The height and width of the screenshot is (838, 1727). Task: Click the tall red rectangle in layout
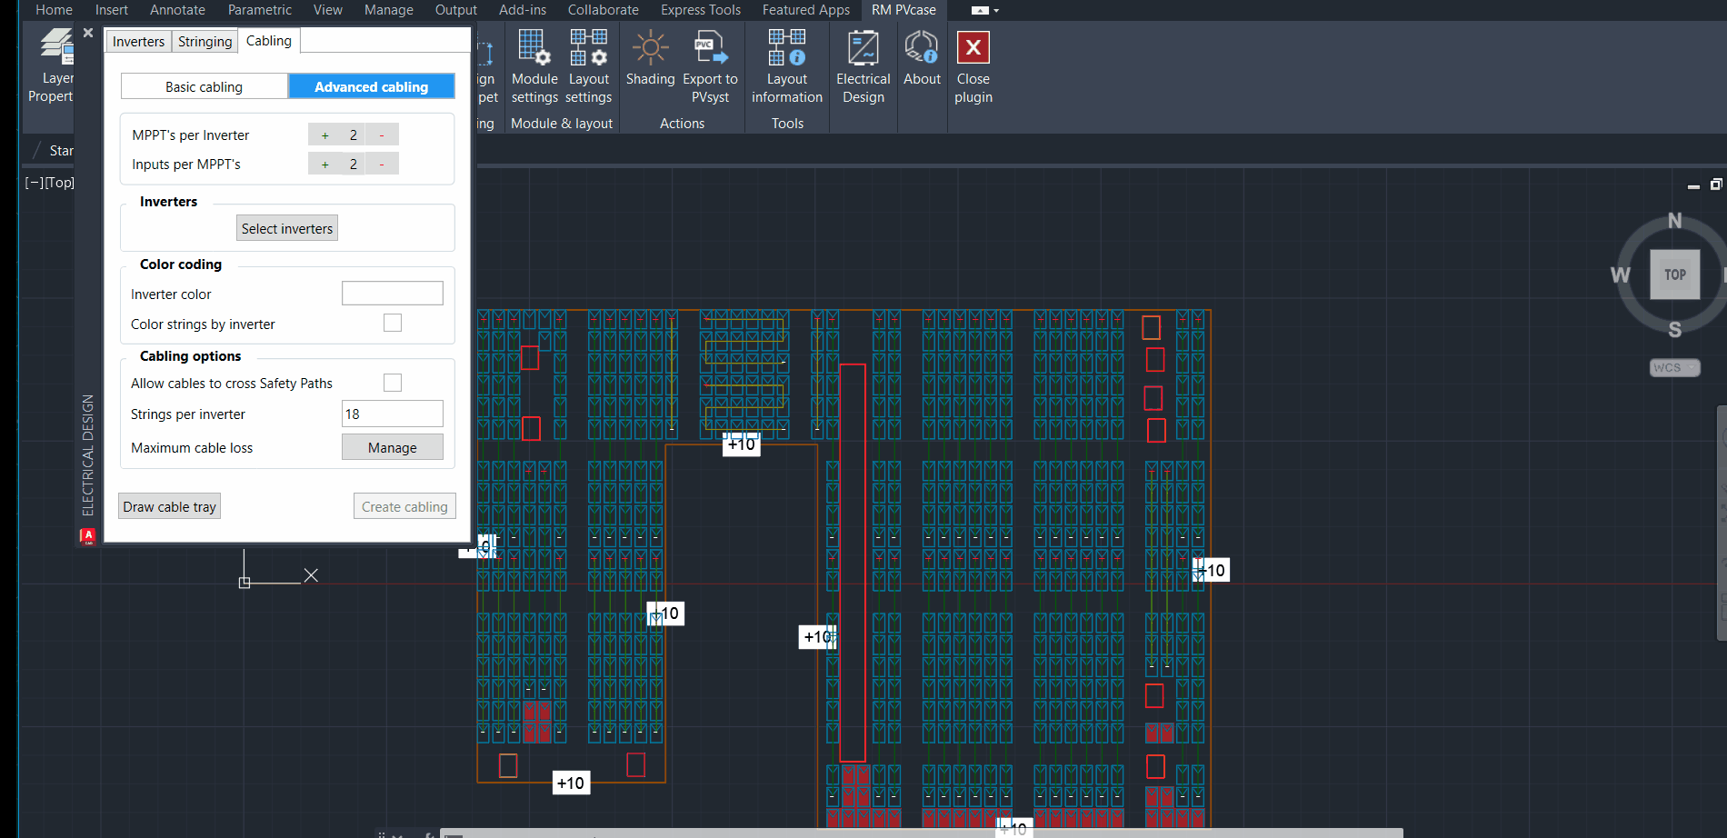pos(853,563)
